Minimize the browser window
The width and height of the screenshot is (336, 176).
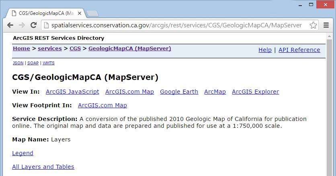pyautogui.click(x=300, y=5)
